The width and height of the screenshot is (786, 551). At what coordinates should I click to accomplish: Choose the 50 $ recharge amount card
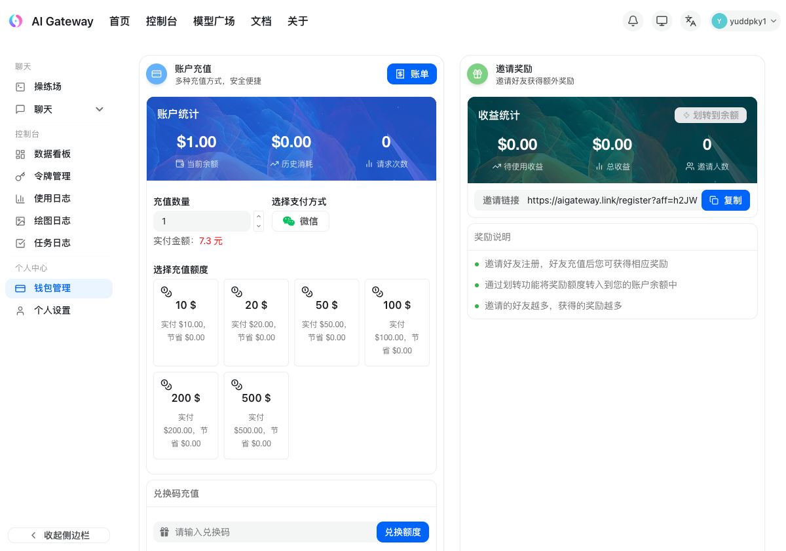327,323
